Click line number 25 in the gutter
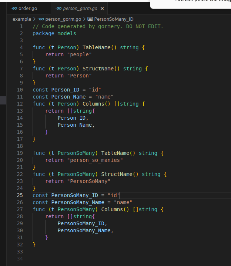The height and width of the screenshot is (266, 231). click(20, 195)
